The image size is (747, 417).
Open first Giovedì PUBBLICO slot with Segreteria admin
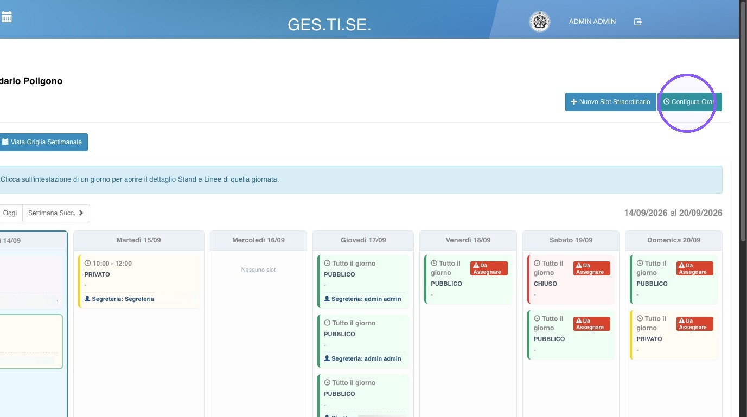coord(363,281)
